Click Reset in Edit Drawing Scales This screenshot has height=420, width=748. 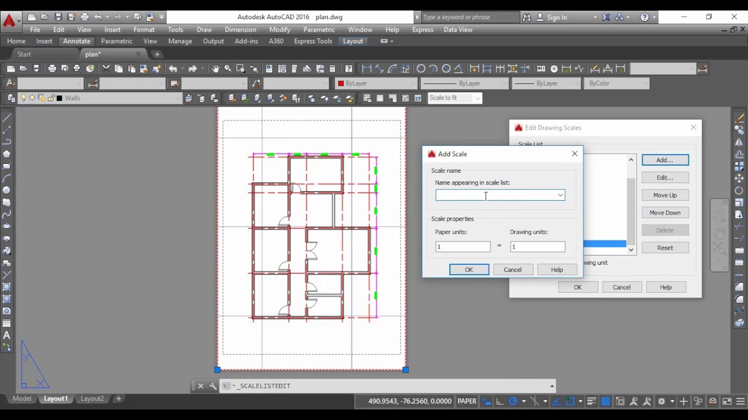pyautogui.click(x=665, y=247)
